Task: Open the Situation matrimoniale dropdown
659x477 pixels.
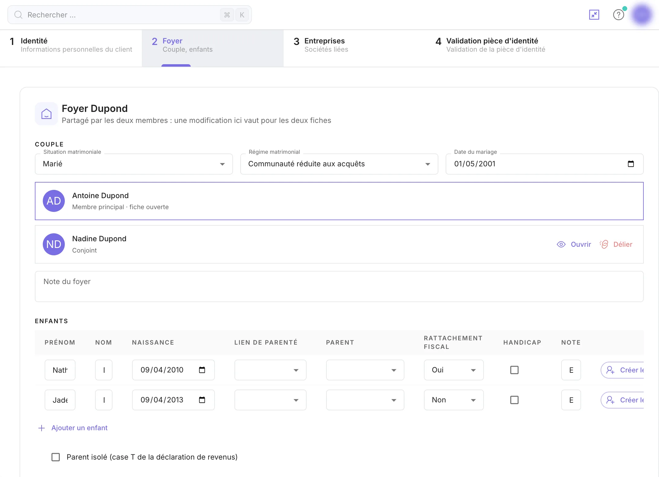Action: point(134,164)
